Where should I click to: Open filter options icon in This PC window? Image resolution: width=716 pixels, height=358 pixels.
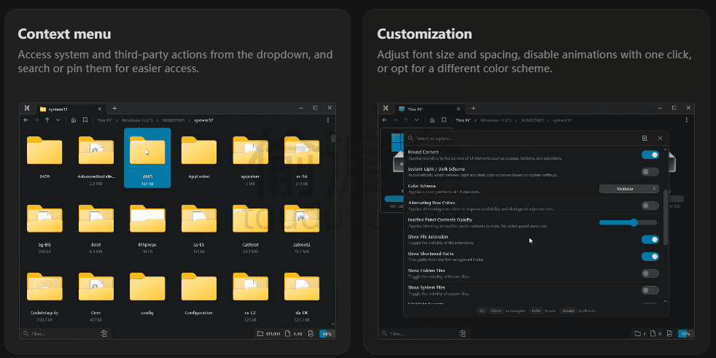pos(462,334)
